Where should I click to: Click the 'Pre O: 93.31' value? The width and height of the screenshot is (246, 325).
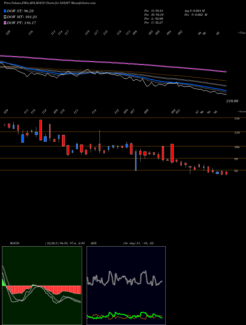coord(154,11)
